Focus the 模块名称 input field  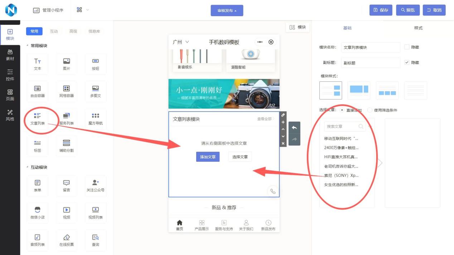tap(371, 47)
